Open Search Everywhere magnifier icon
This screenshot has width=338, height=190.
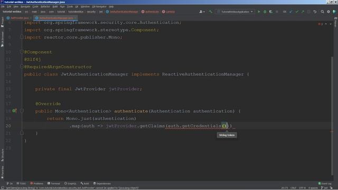tap(322, 12)
